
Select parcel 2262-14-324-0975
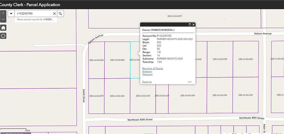(x=96, y=96)
